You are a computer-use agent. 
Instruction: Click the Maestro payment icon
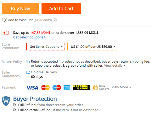tap(57, 87)
